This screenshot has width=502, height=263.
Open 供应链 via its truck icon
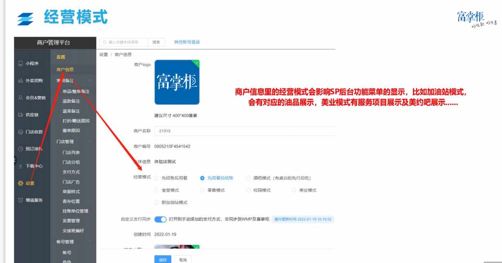20,115
